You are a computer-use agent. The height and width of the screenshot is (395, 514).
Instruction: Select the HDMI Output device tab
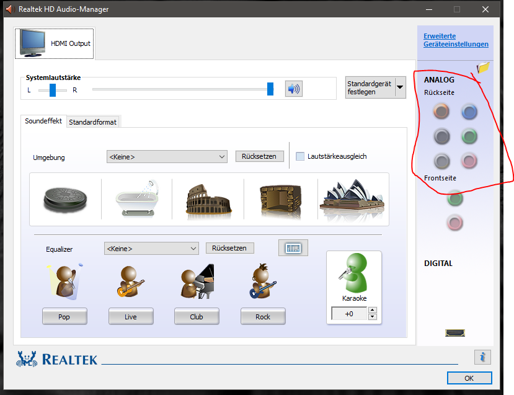click(x=54, y=43)
